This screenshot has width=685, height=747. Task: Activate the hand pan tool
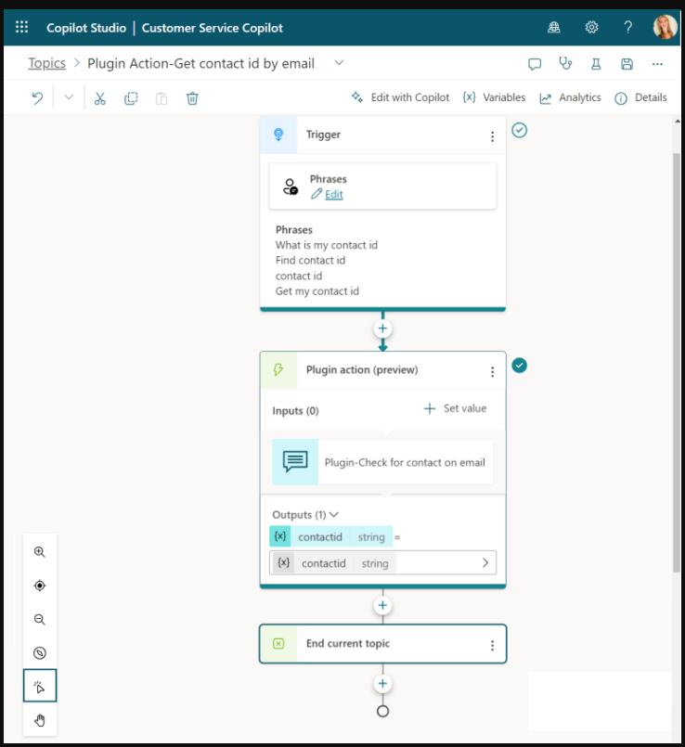(x=40, y=720)
